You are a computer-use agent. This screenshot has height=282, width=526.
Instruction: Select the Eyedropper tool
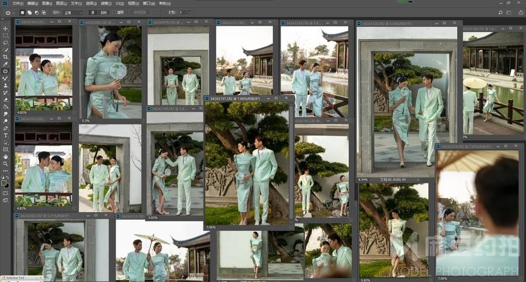pyautogui.click(x=5, y=64)
